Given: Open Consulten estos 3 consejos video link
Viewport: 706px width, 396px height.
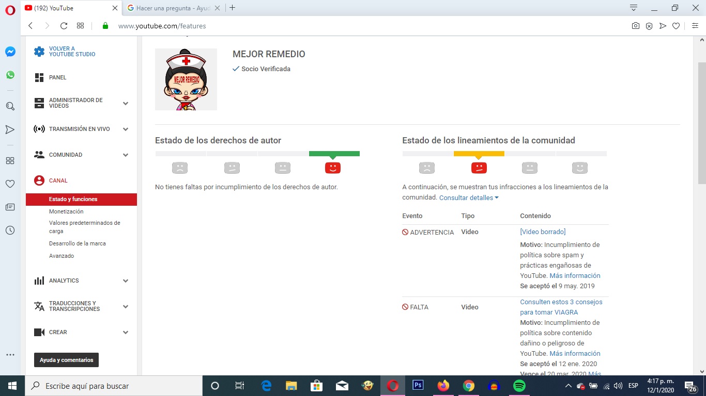Looking at the screenshot, I should coord(561,307).
